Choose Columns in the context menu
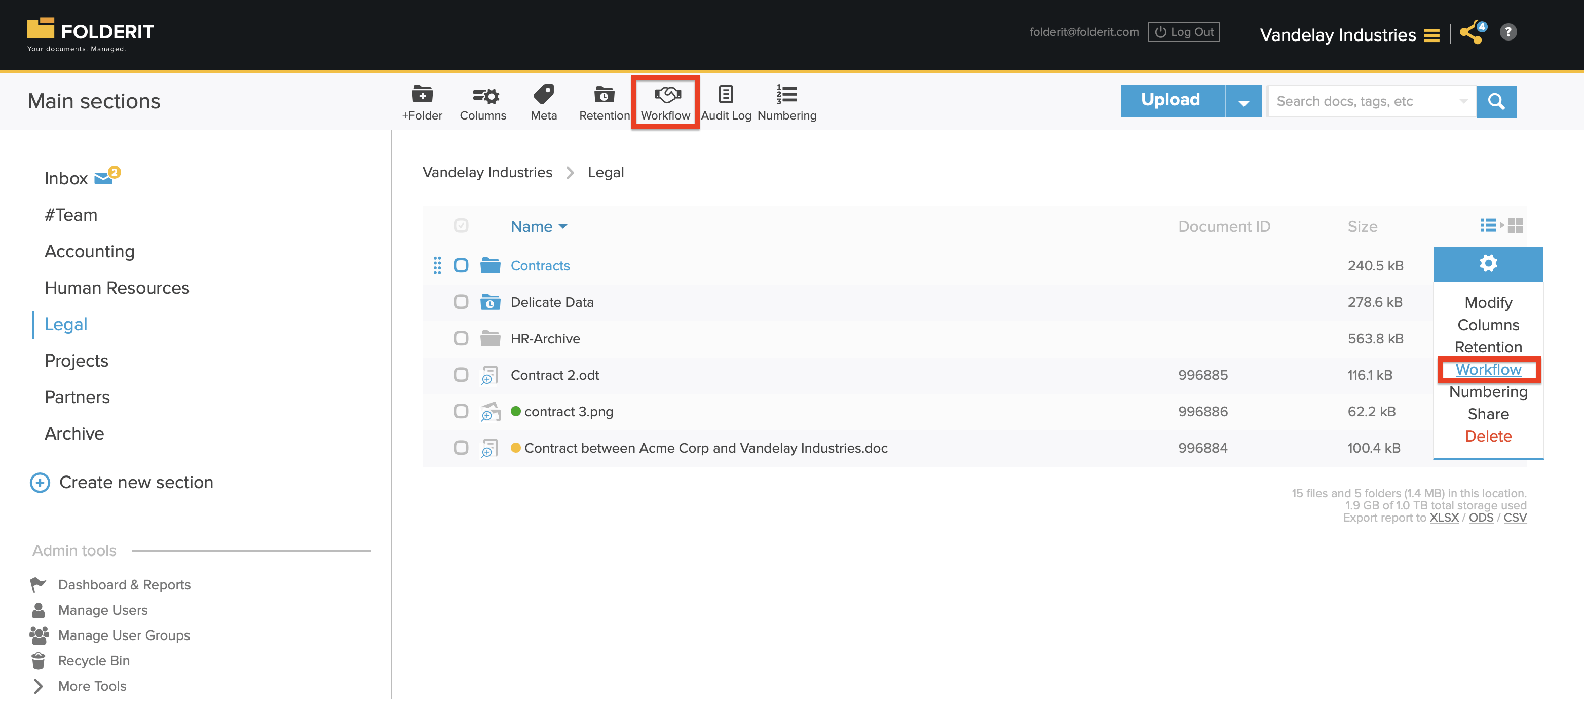 (1488, 325)
